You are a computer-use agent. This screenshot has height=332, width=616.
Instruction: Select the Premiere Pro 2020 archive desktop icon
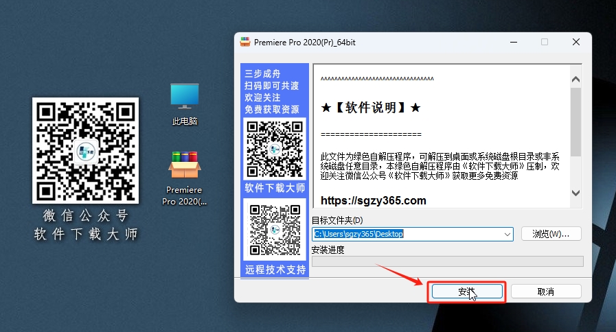click(184, 178)
